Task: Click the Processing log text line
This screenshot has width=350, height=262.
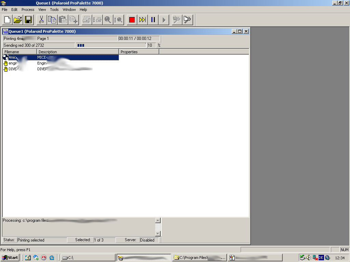Action: click(x=60, y=220)
